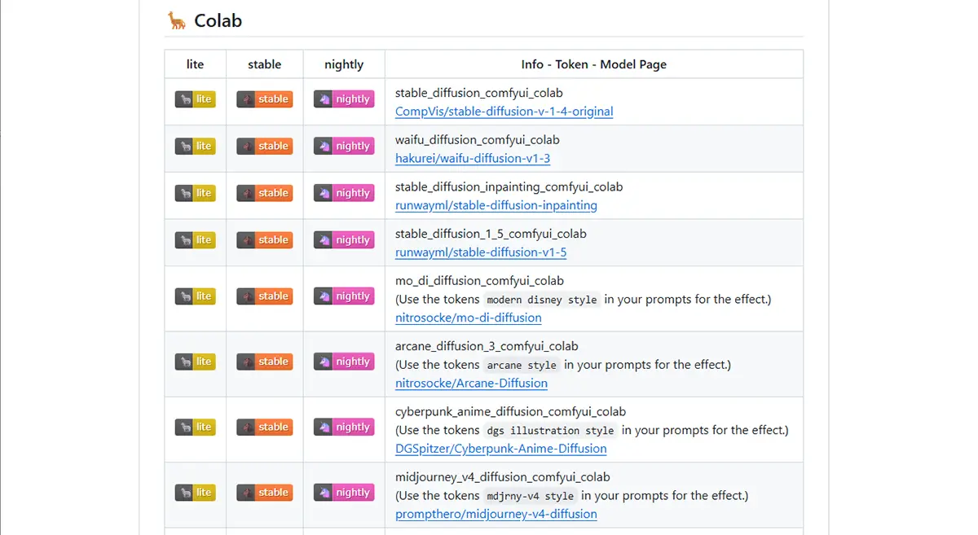Open lite badge in midjourney_v4_diffusion_comfyui_colab row
978x535 pixels.
pyautogui.click(x=196, y=493)
